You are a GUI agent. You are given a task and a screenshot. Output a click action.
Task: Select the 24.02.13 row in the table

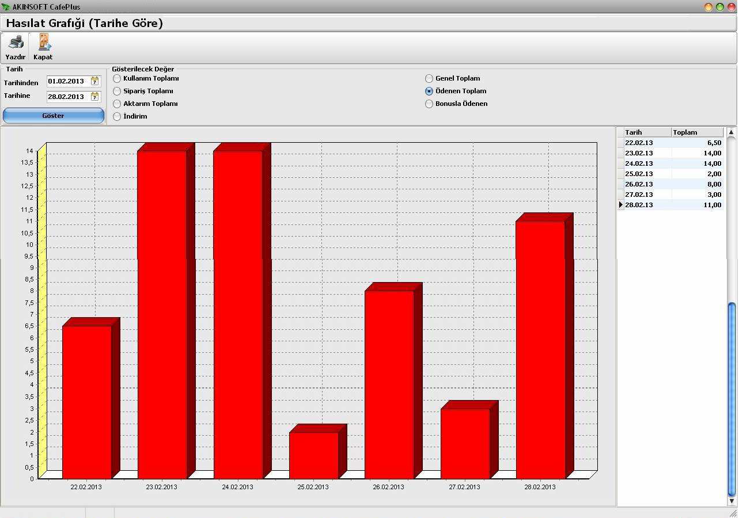click(670, 163)
